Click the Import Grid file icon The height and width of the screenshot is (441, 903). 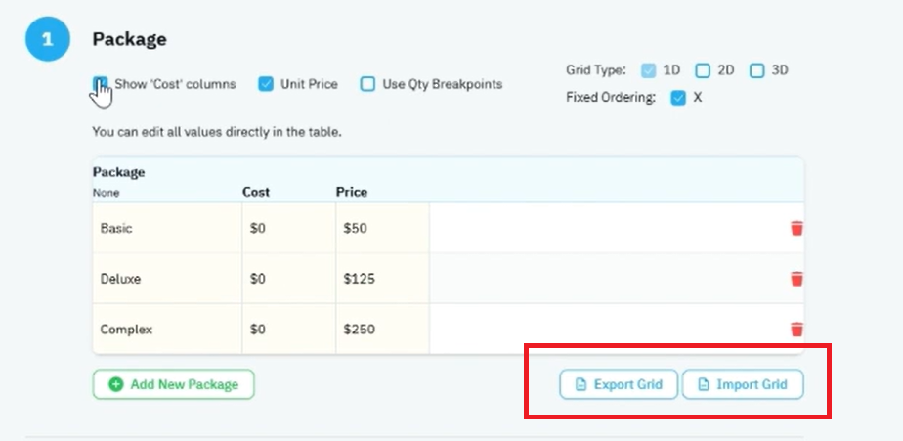click(704, 384)
